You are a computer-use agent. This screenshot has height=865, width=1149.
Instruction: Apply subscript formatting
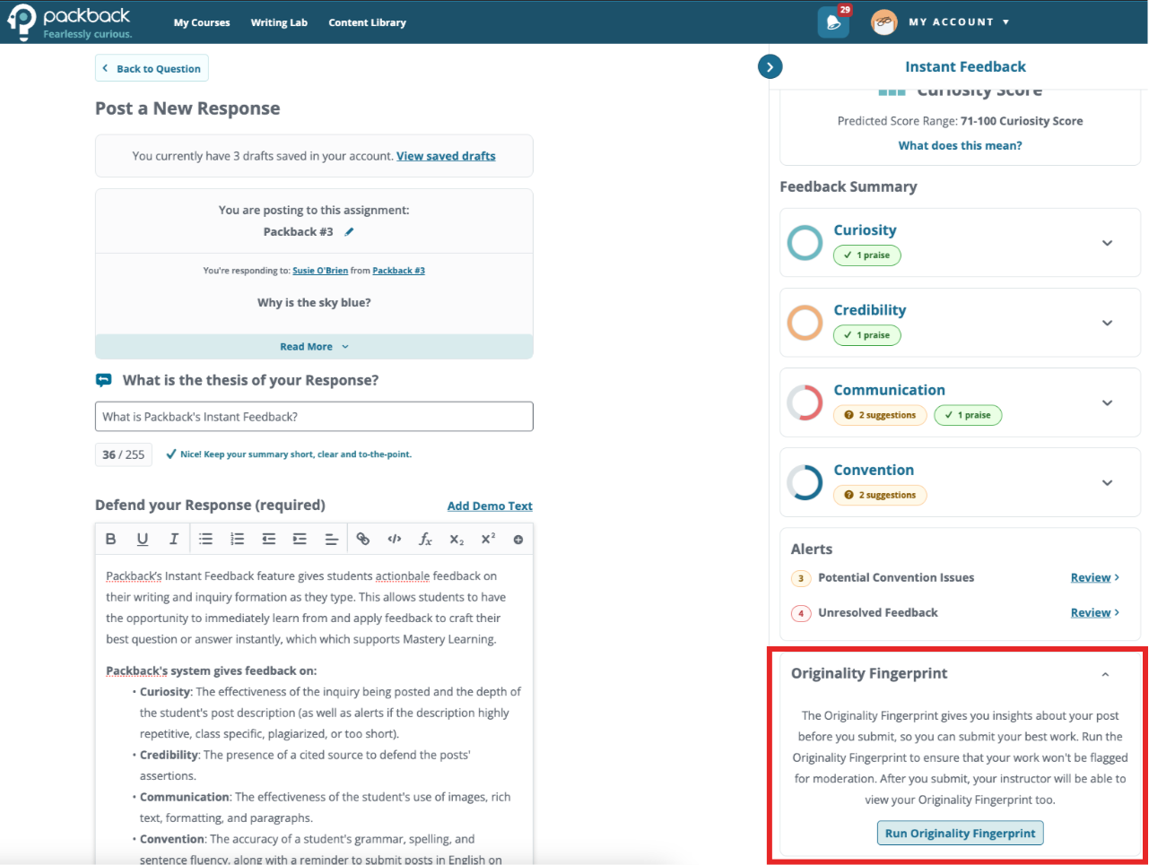pos(457,539)
